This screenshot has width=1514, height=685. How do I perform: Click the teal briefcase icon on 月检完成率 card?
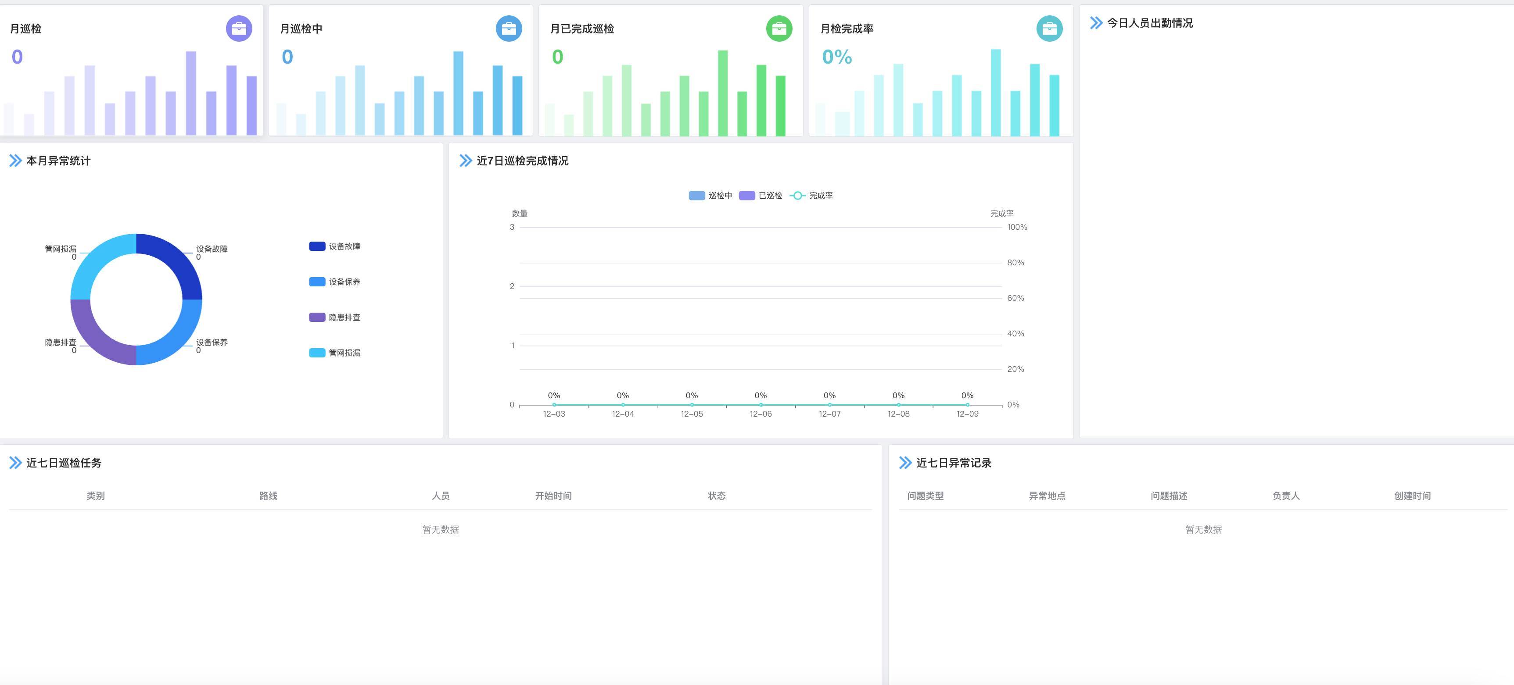[x=1050, y=29]
